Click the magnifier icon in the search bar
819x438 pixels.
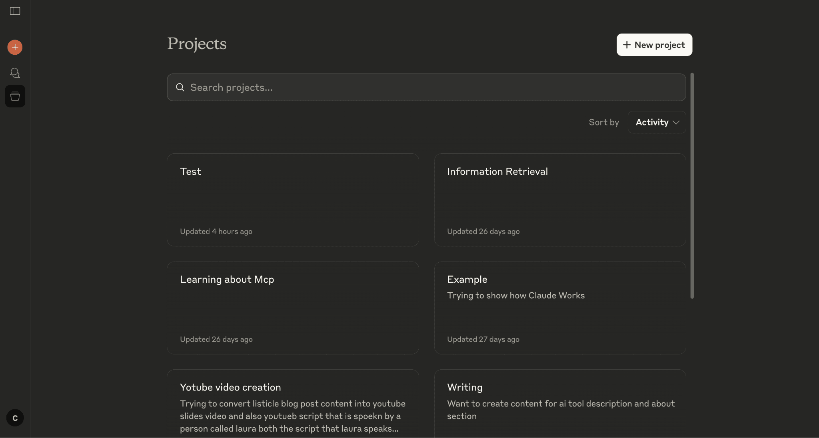[x=180, y=87]
